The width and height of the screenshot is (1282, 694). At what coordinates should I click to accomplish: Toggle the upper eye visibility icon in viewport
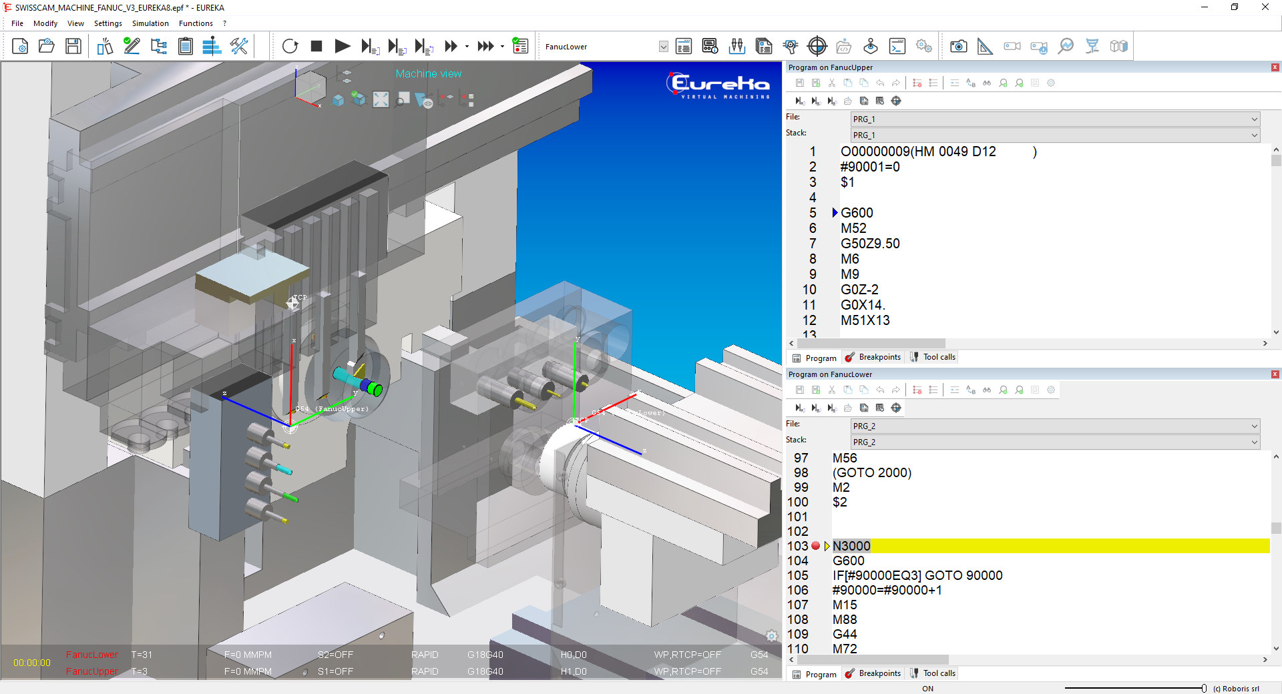click(x=347, y=72)
